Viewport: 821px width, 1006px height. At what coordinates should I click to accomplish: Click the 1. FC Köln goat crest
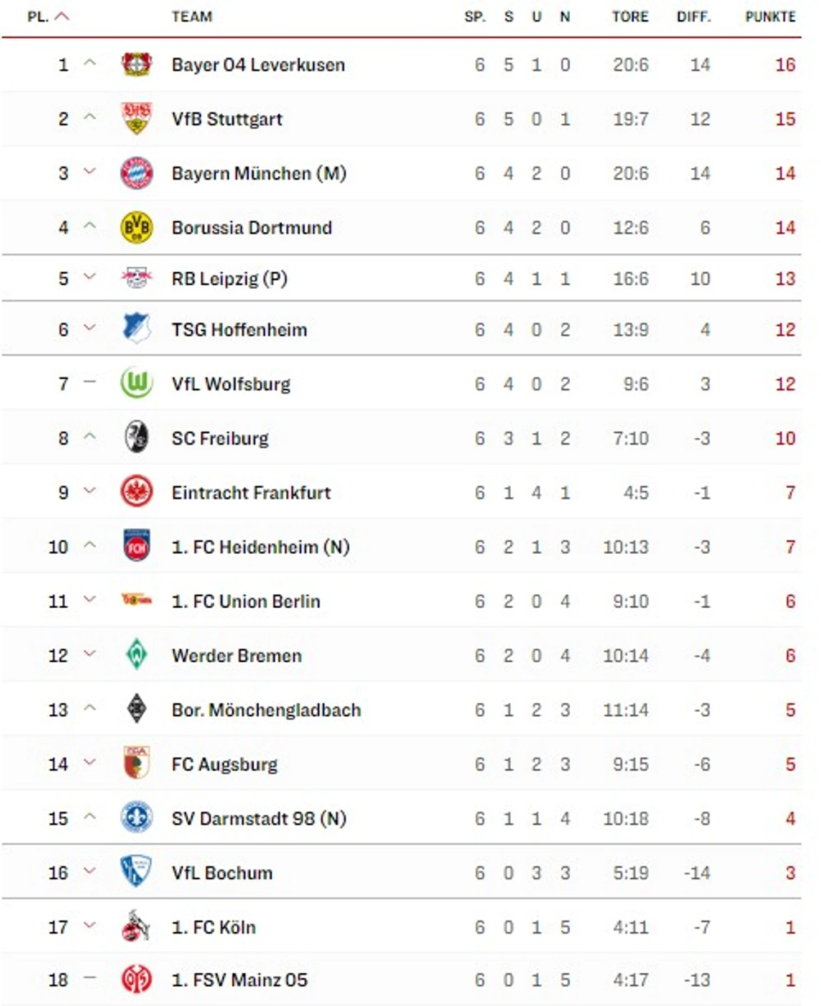click(x=137, y=926)
